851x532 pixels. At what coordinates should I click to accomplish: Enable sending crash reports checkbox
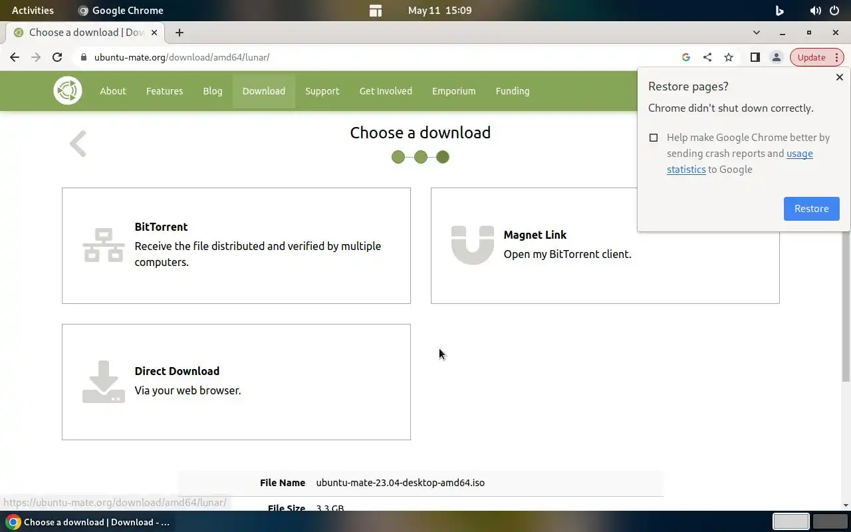click(x=654, y=138)
